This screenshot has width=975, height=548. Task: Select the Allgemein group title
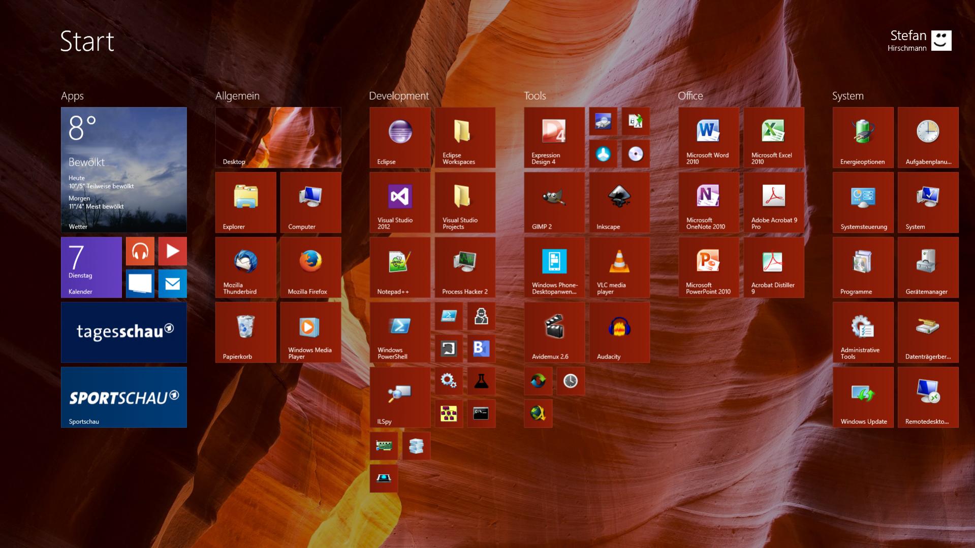[x=237, y=96]
